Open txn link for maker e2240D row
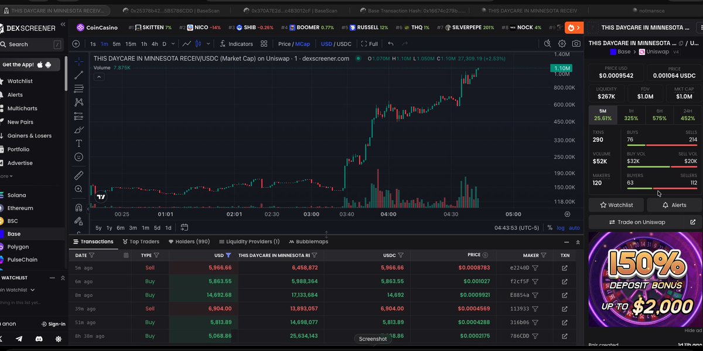Image resolution: width=703 pixels, height=351 pixels. click(x=565, y=268)
